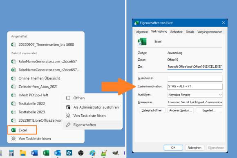The width and height of the screenshot is (237, 158).
Task: Click the shield icon beside Als Administrator ausführen
Action: [x=68, y=107]
